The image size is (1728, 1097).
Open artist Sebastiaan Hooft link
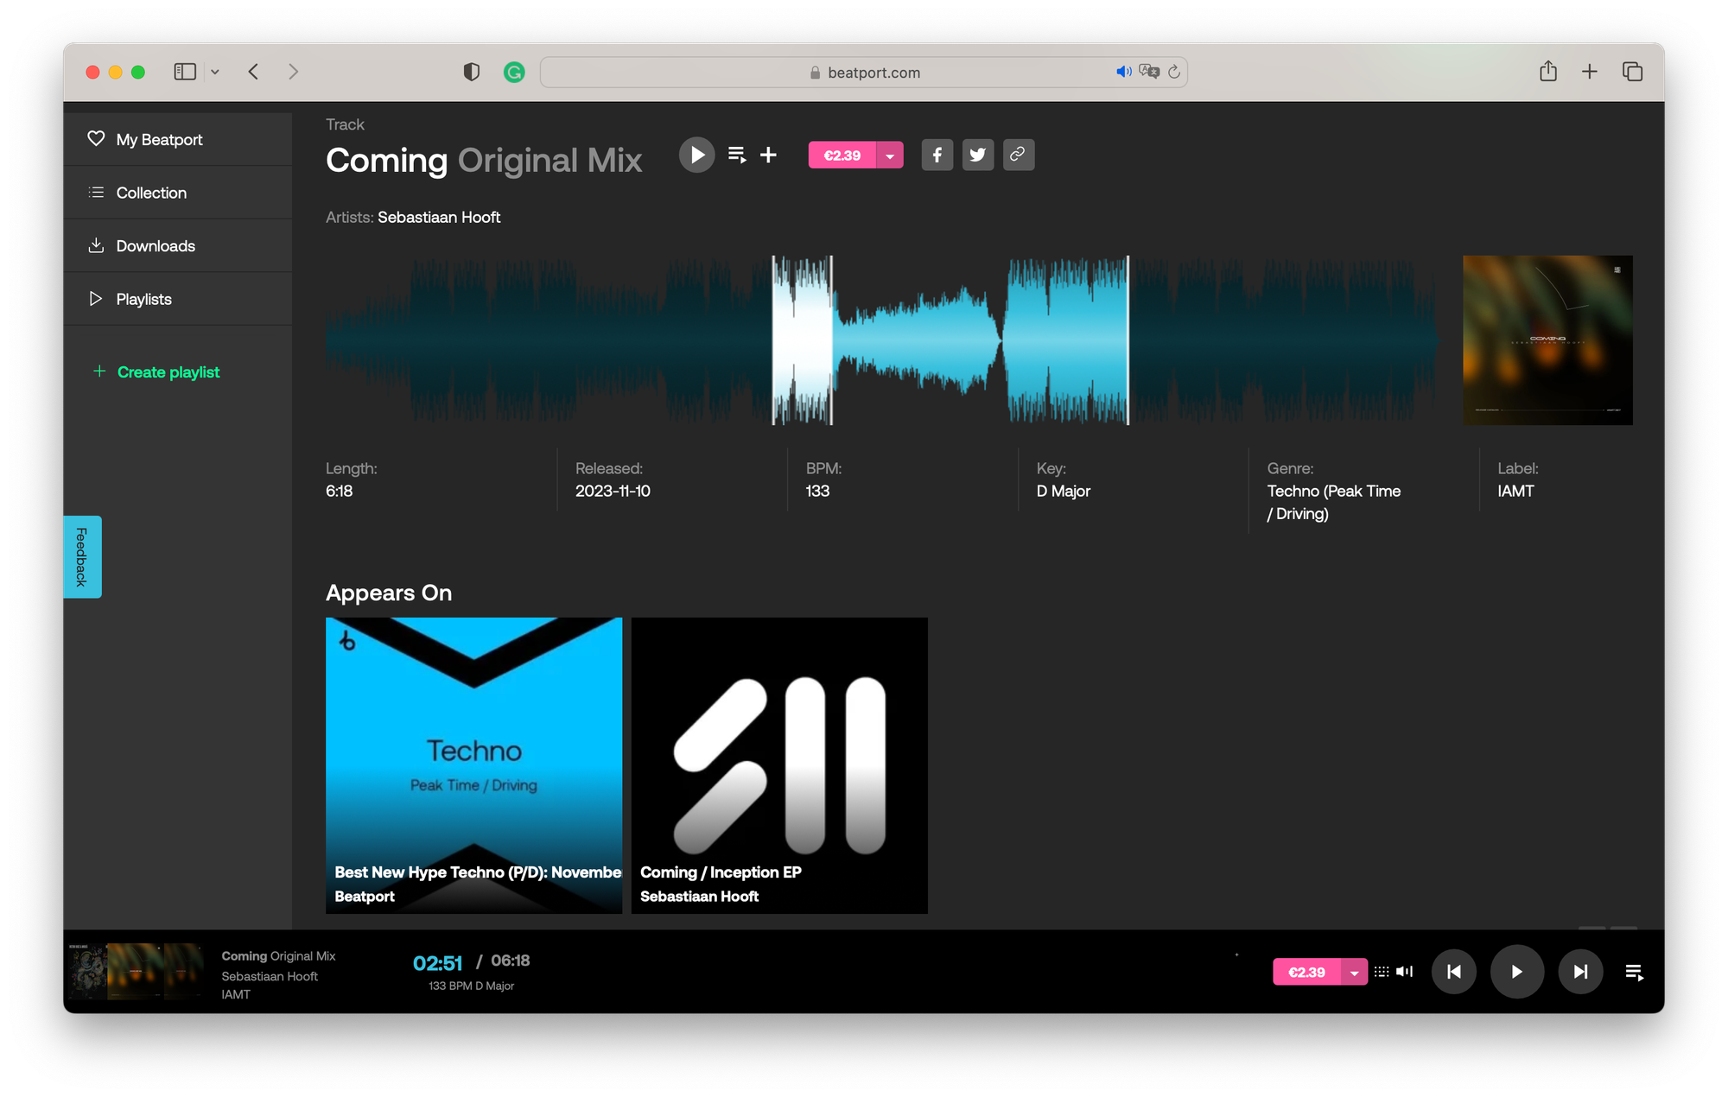pos(439,218)
